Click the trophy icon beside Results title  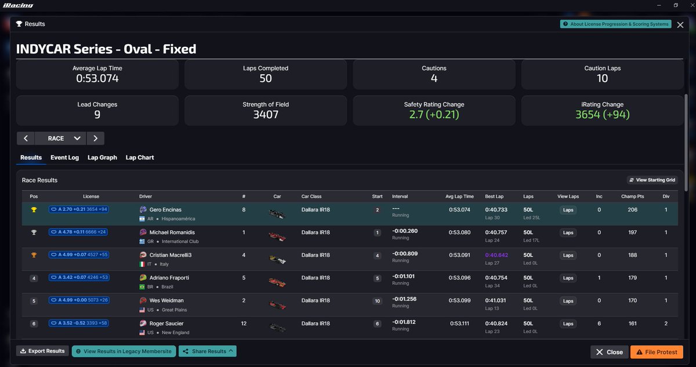(x=19, y=24)
